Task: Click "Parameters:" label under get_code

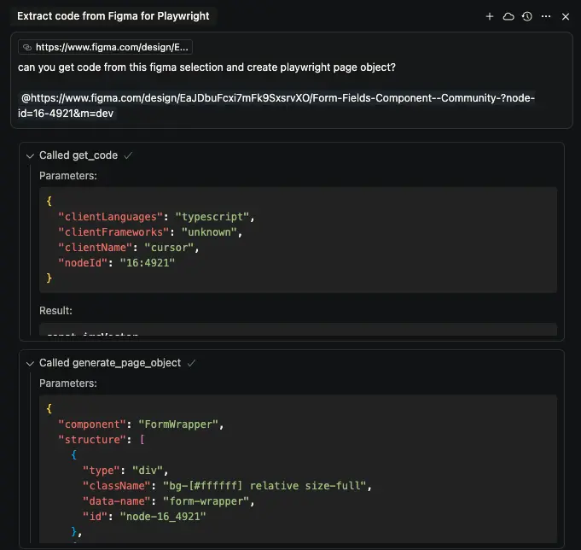Action: 68,176
